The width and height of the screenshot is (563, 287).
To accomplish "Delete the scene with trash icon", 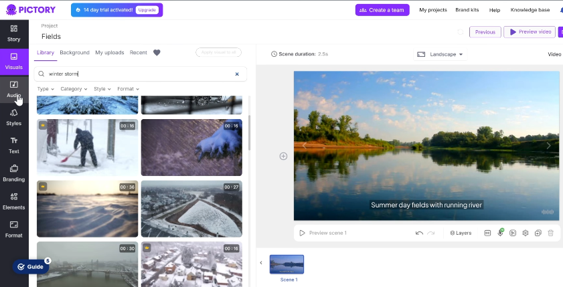I will click(550, 233).
